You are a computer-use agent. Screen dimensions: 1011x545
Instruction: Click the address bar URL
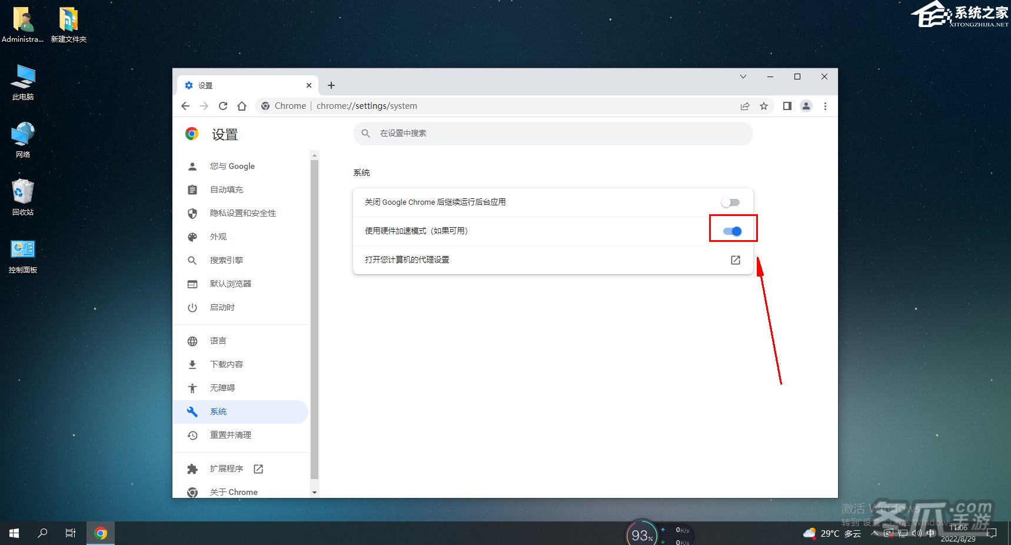pos(367,106)
